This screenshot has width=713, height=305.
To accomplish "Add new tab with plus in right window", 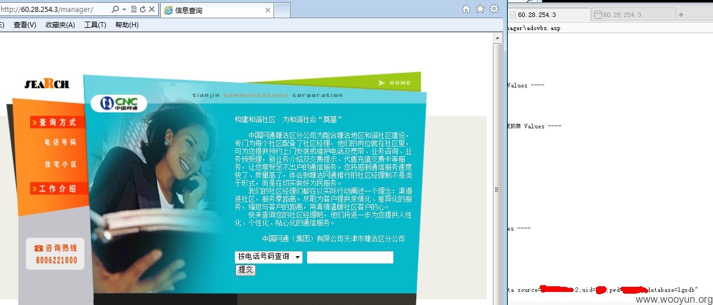I will coord(681,15).
